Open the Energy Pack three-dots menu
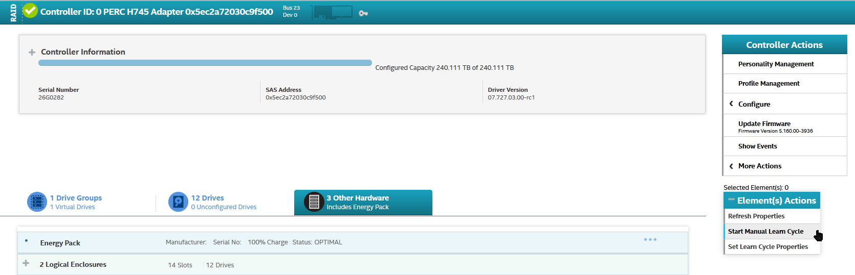The height and width of the screenshot is (275, 855). point(650,239)
